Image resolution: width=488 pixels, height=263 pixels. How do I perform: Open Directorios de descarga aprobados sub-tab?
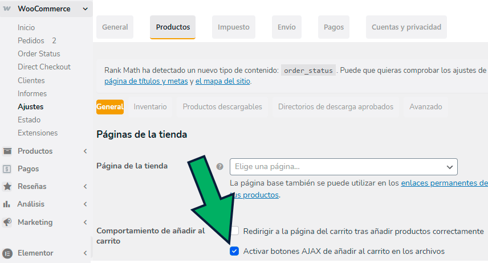click(335, 106)
